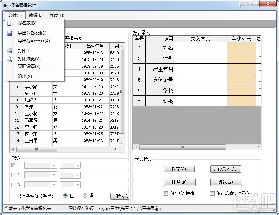Image resolution: width=279 pixels, height=215 pixels.
Task: Enable filter condition 2 checkbox
Action: pos(14,175)
